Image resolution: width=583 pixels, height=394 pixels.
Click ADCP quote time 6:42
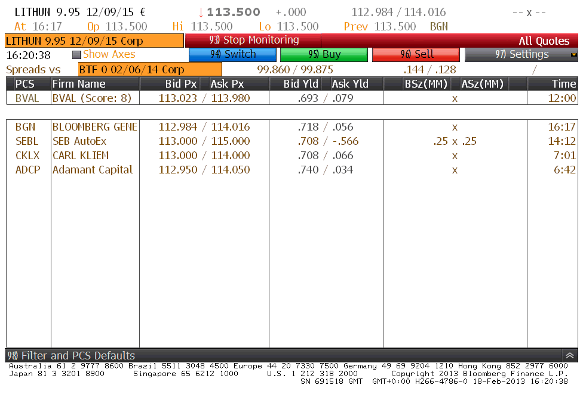click(x=565, y=170)
